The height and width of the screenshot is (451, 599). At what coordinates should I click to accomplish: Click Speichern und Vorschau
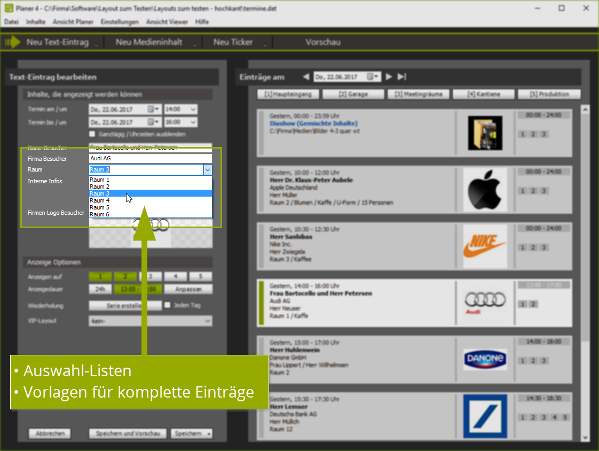point(127,433)
